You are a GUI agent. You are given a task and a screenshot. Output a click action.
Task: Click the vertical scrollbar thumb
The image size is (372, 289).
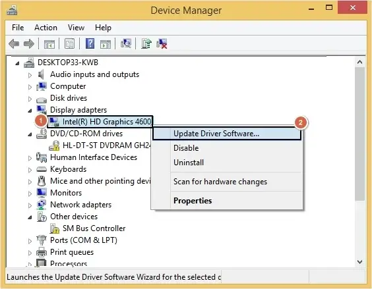click(359, 134)
